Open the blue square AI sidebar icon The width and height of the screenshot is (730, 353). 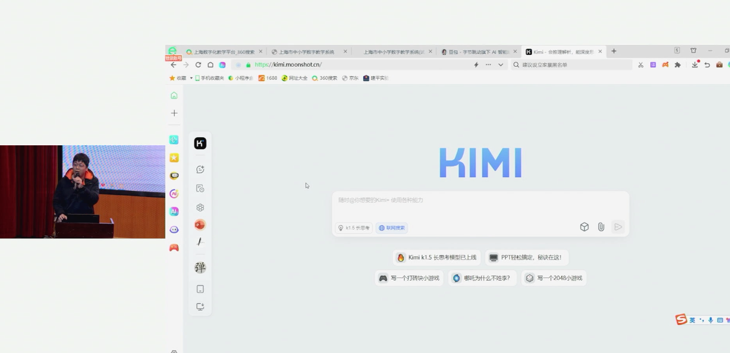[x=174, y=211]
